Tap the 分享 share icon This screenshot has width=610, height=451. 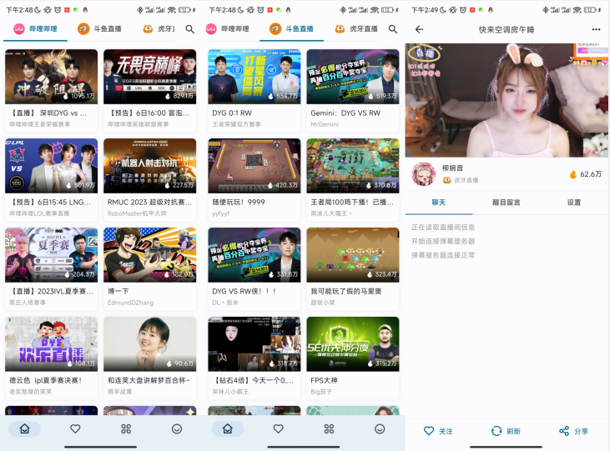pos(574,431)
